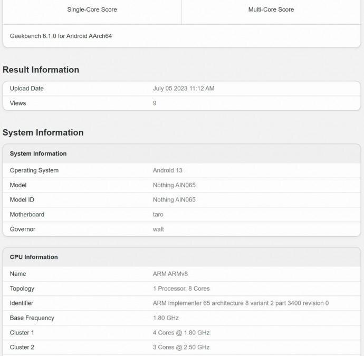Click the Model ID value Nothing AIN065
Screen dimensions: 364x356
(x=174, y=200)
